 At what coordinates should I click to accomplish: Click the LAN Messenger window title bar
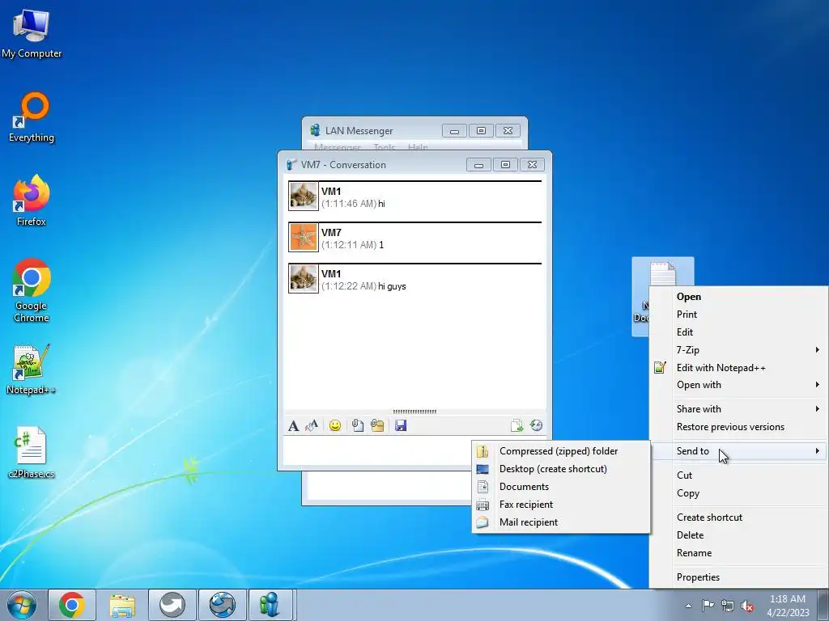(372, 130)
